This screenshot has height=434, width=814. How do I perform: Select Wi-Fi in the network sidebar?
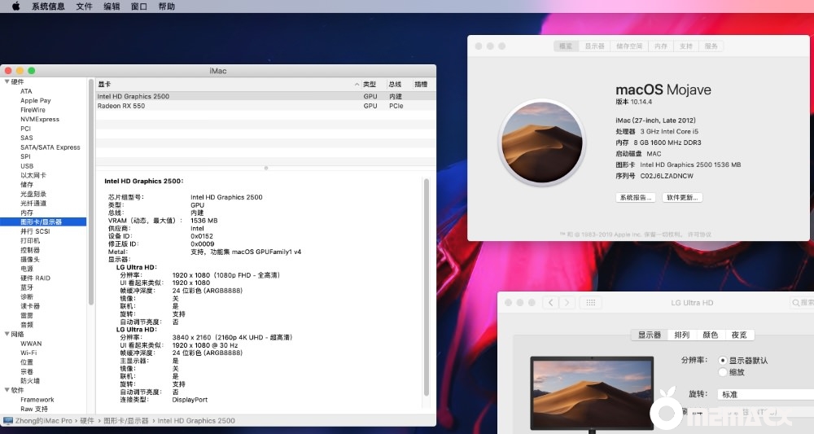pos(30,353)
